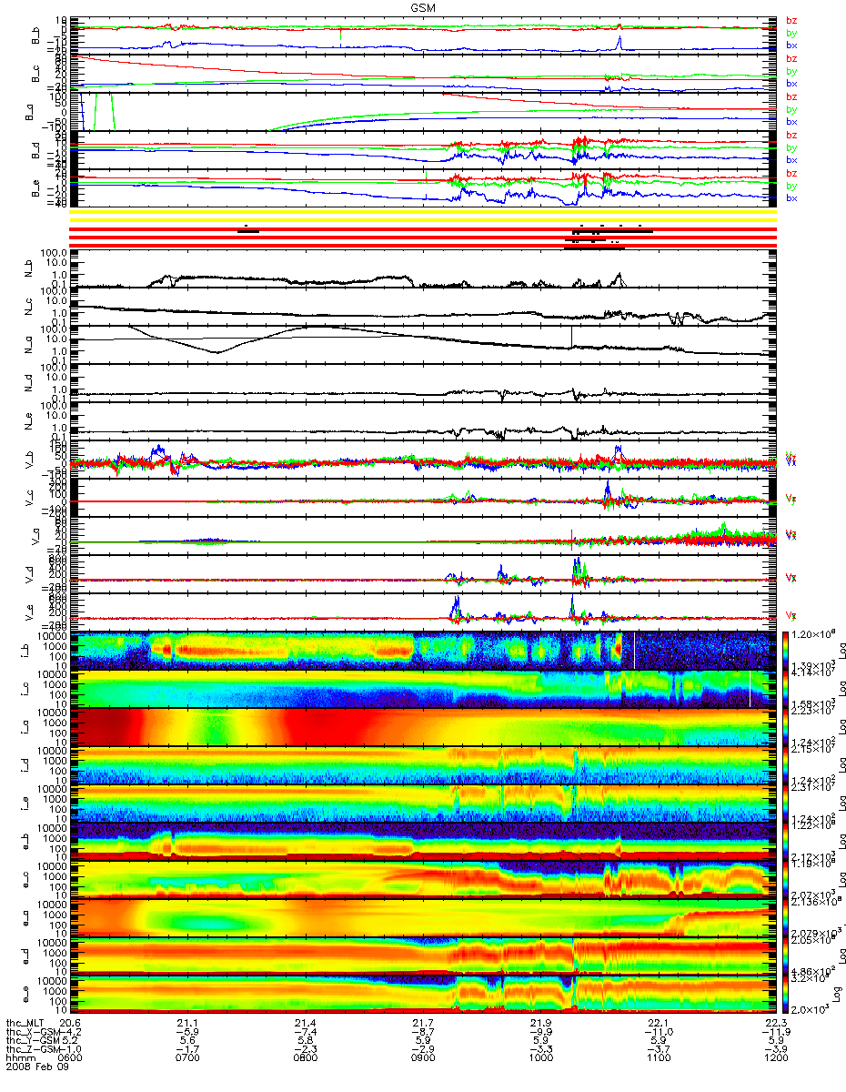The height and width of the screenshot is (1092, 846).
Task: Click the Z-GSM value -2.3
Action: [307, 1050]
